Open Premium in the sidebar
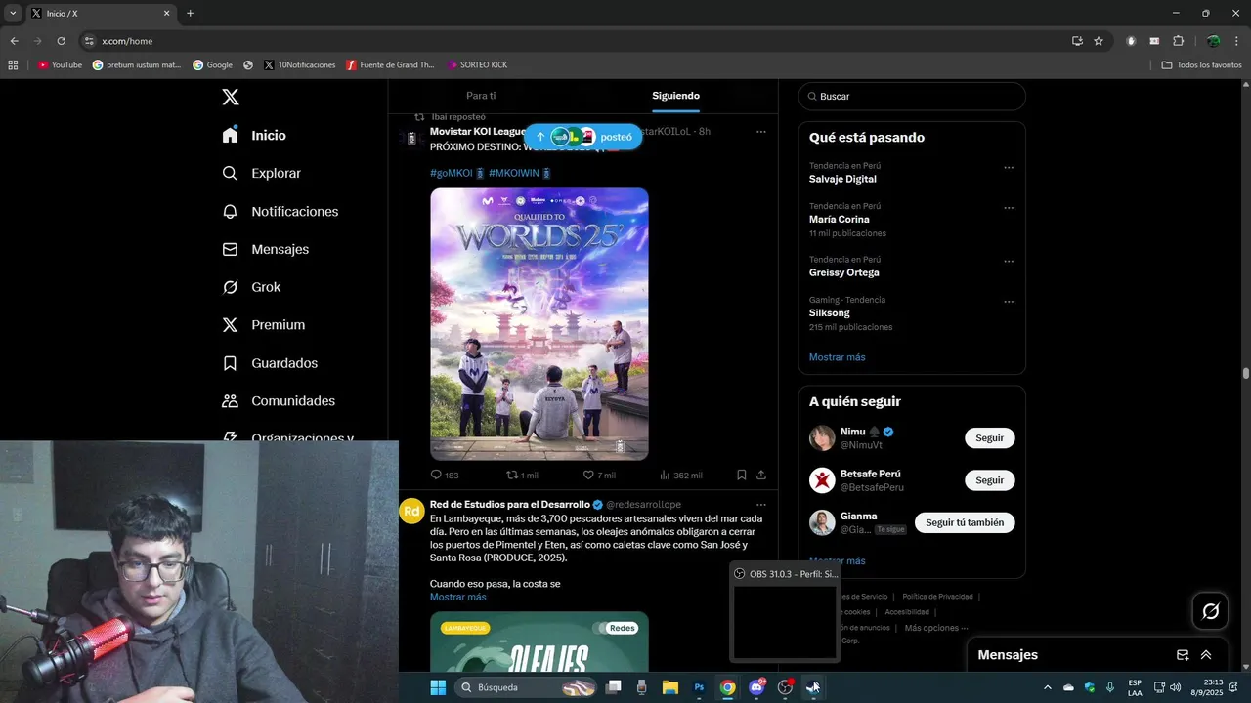This screenshot has height=703, width=1251. point(263,325)
